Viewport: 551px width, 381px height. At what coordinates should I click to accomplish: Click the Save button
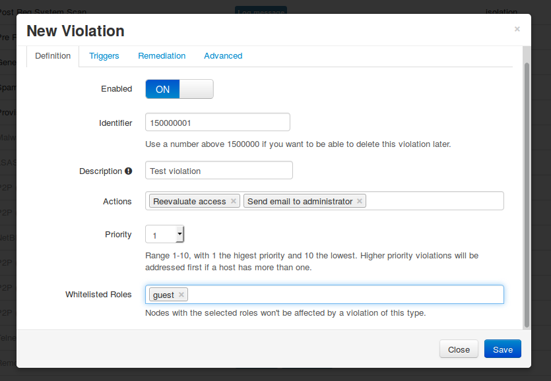point(502,349)
